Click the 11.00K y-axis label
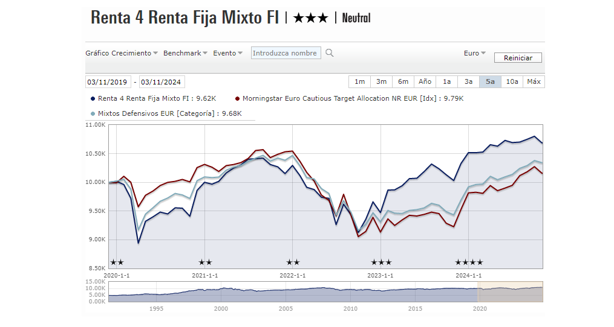 pyautogui.click(x=96, y=125)
